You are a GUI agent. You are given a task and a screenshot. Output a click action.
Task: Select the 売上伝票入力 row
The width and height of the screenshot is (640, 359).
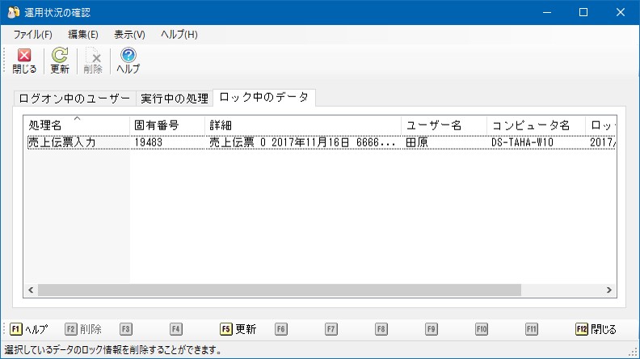point(322,142)
